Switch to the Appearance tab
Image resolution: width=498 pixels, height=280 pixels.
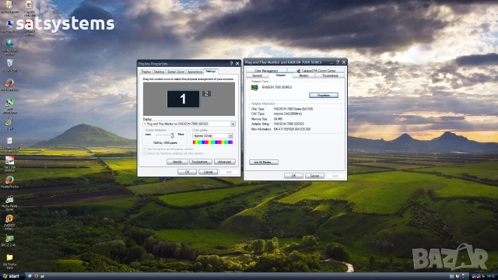click(195, 72)
